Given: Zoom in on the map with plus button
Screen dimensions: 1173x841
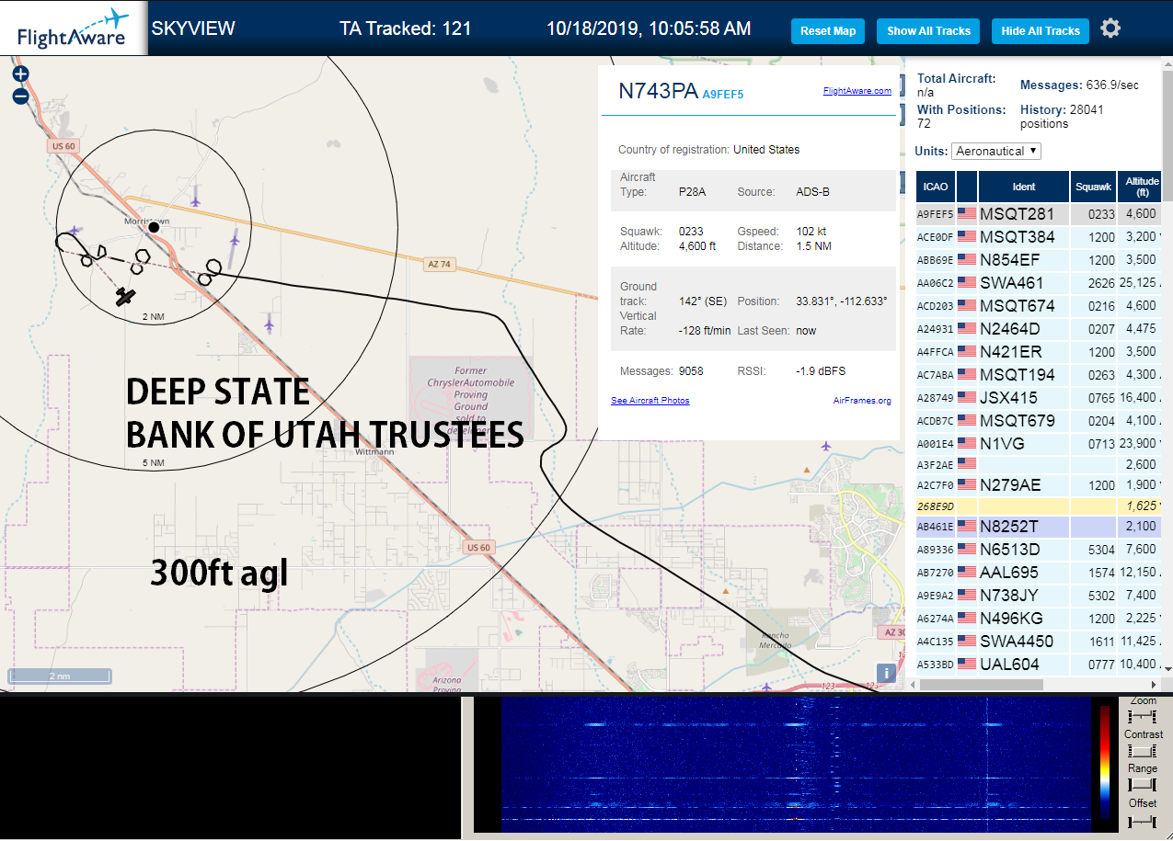Looking at the screenshot, I should 20,74.
